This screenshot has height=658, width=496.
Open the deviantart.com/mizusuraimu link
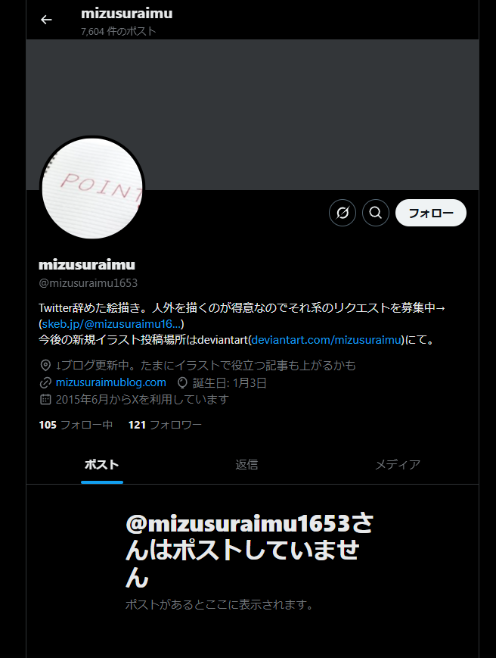pos(327,340)
